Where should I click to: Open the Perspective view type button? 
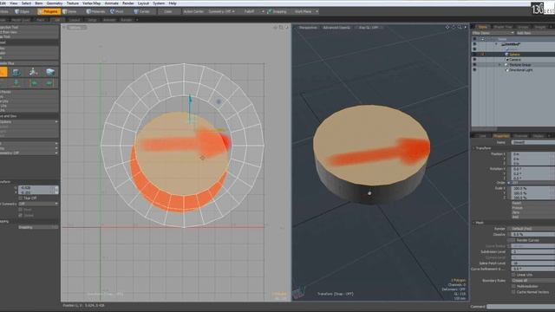pyautogui.click(x=308, y=28)
